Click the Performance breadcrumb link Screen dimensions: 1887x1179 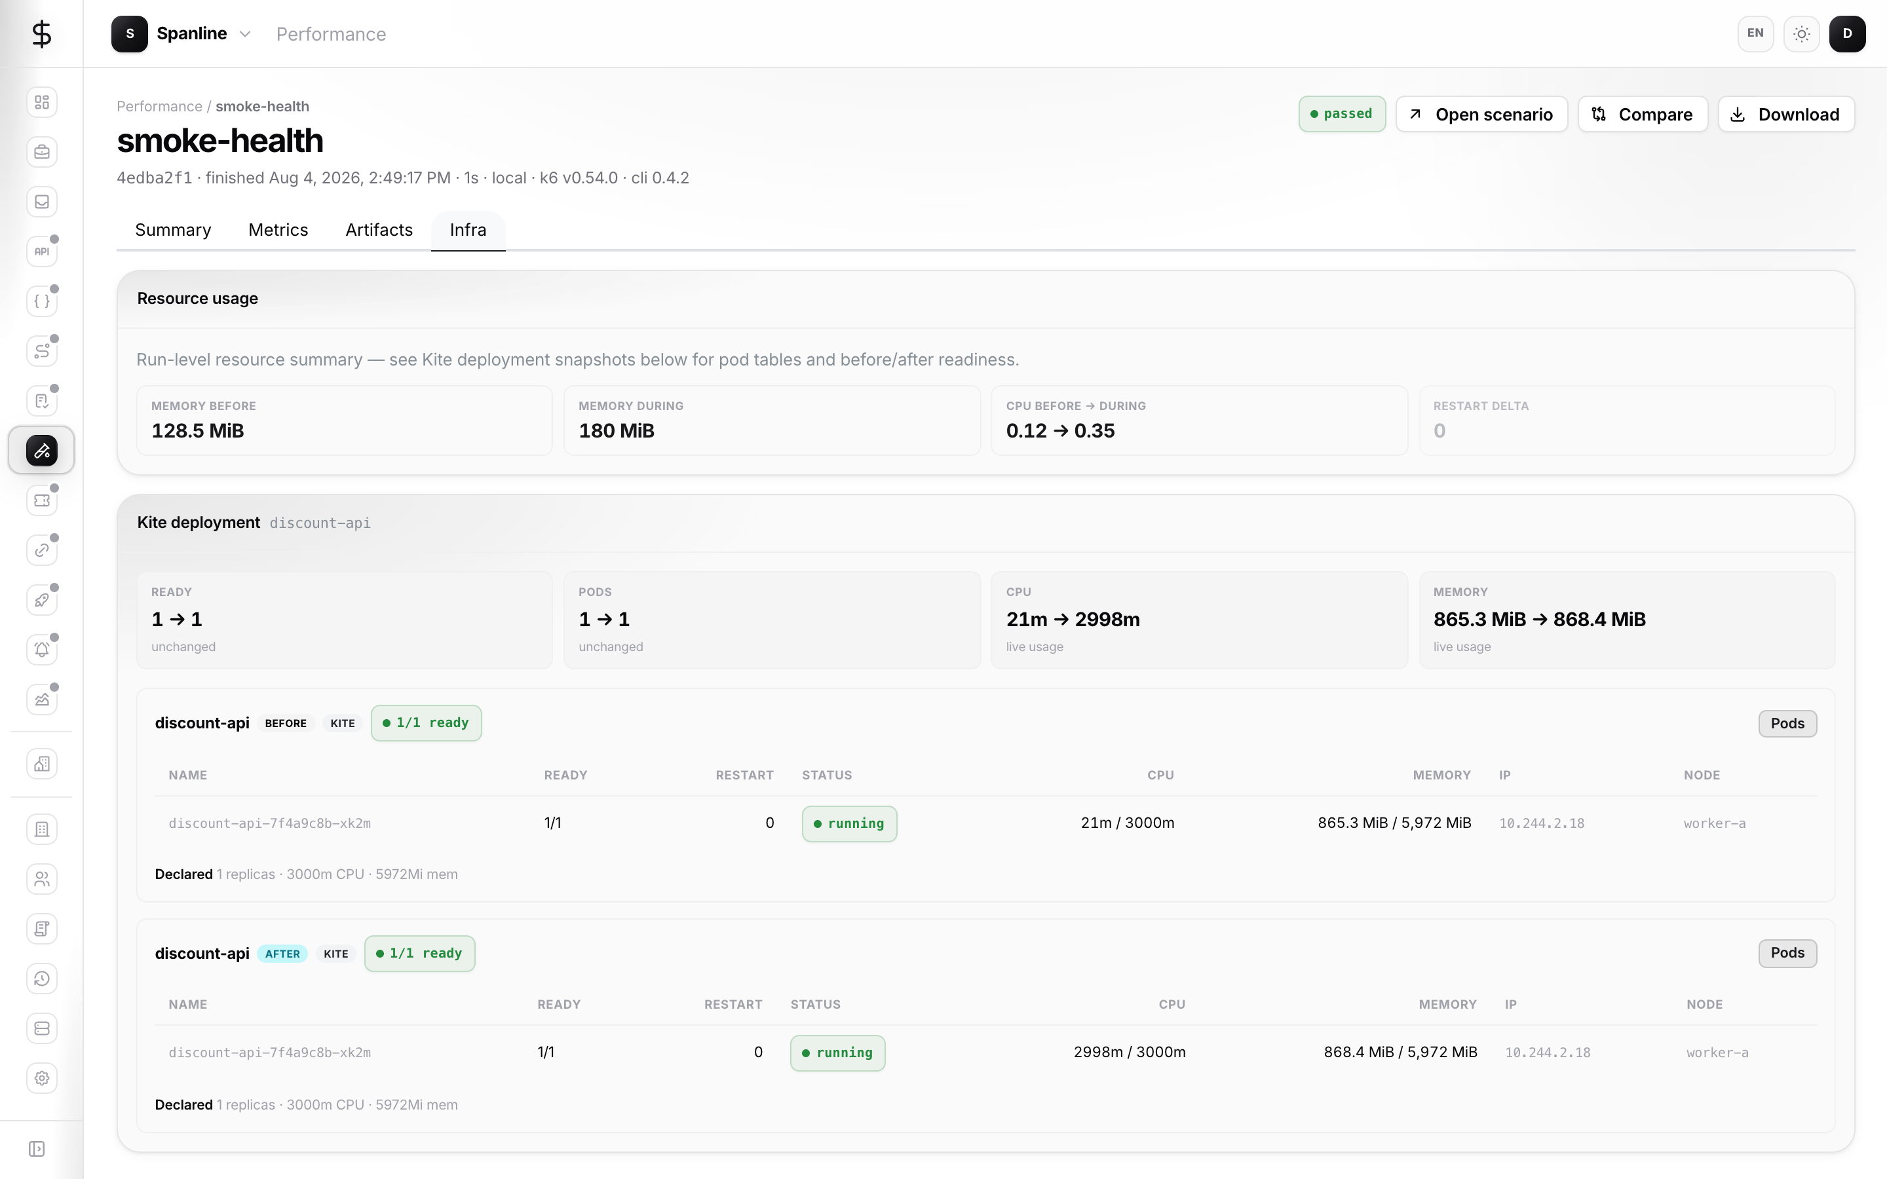159,106
